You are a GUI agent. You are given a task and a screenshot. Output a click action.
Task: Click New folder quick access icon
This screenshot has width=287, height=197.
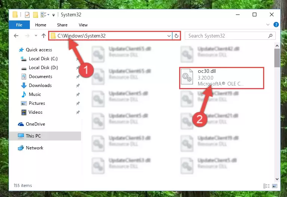pyautogui.click(x=35, y=14)
